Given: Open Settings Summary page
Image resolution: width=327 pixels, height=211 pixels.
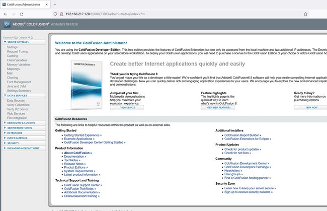Looking at the screenshot, I should [19, 91].
